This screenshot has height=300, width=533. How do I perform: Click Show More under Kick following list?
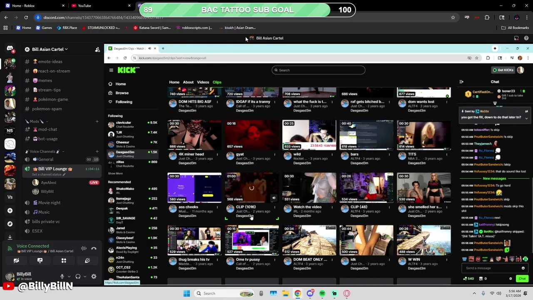point(115,173)
